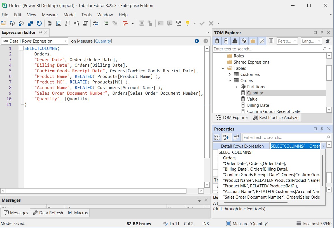This screenshot has height=228, width=334.
Task: Toggle visibility of measures in TOM Explorer
Action: click(217, 41)
